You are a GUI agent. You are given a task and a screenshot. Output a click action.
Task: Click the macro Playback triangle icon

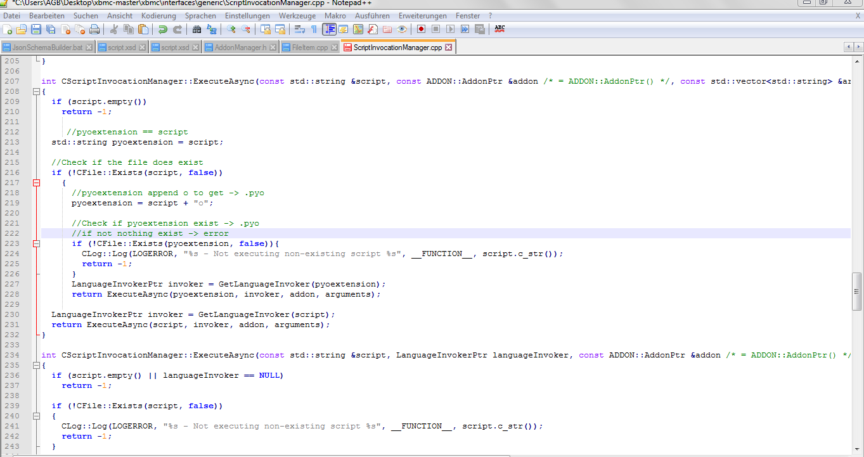pyautogui.click(x=450, y=29)
